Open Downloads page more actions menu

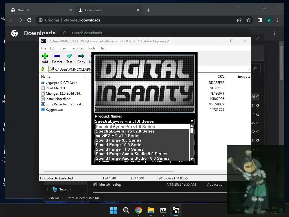[x=274, y=33]
